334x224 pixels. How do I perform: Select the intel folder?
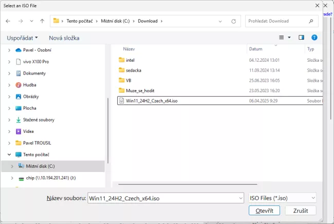(130, 60)
